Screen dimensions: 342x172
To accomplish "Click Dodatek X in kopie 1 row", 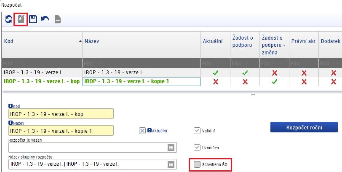I will click(334, 82).
